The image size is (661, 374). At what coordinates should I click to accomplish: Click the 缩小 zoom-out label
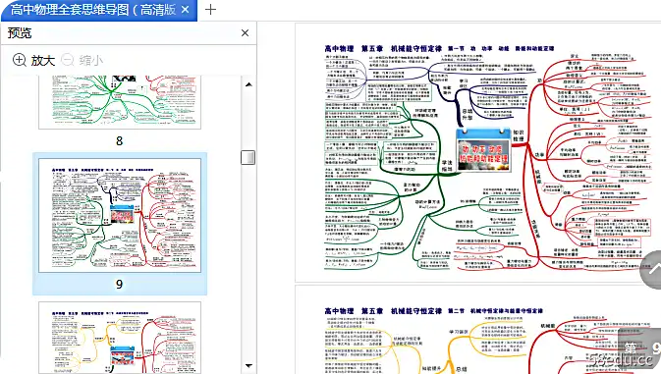pos(91,60)
